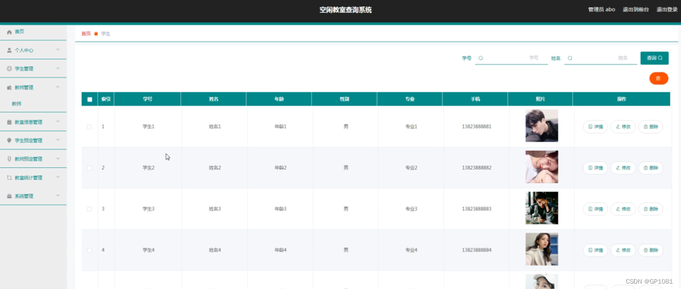Click 修改 for 学生2
The width and height of the screenshot is (681, 289).
pos(623,168)
